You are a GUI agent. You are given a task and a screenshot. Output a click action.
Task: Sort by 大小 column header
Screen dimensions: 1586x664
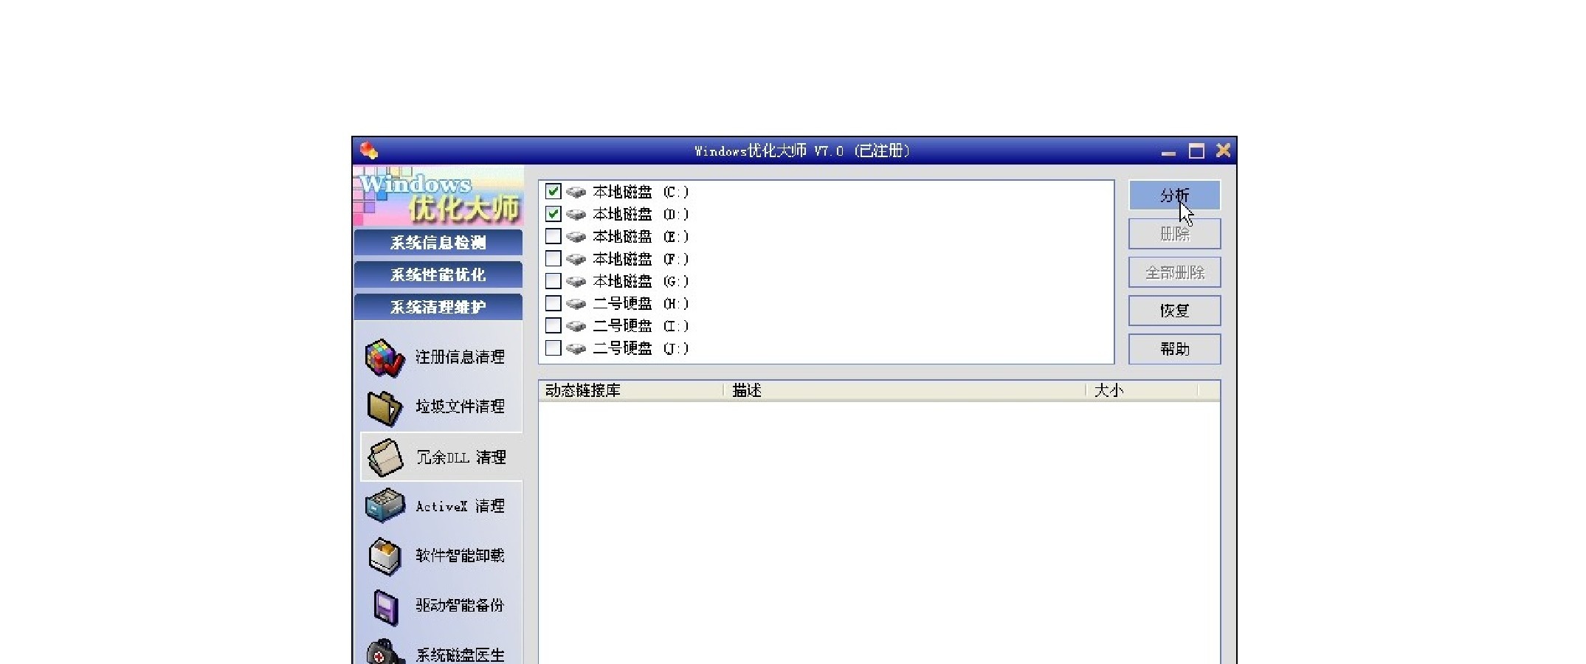click(x=1142, y=390)
